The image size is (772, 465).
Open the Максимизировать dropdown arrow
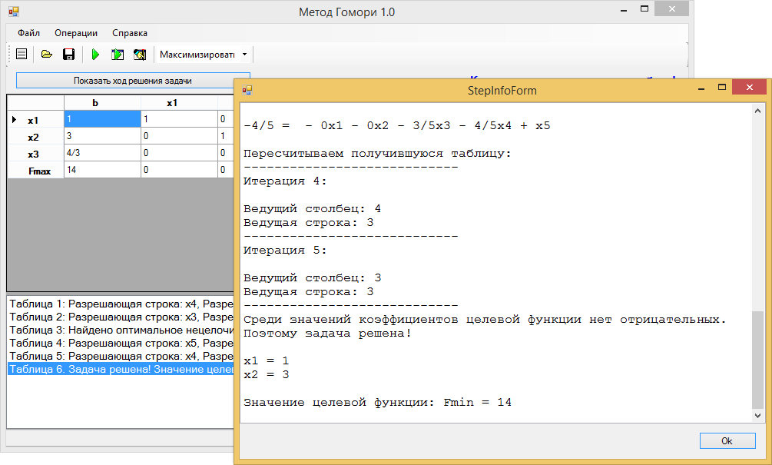point(245,54)
